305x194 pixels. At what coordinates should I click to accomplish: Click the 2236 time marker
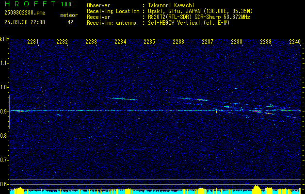tap(178, 42)
